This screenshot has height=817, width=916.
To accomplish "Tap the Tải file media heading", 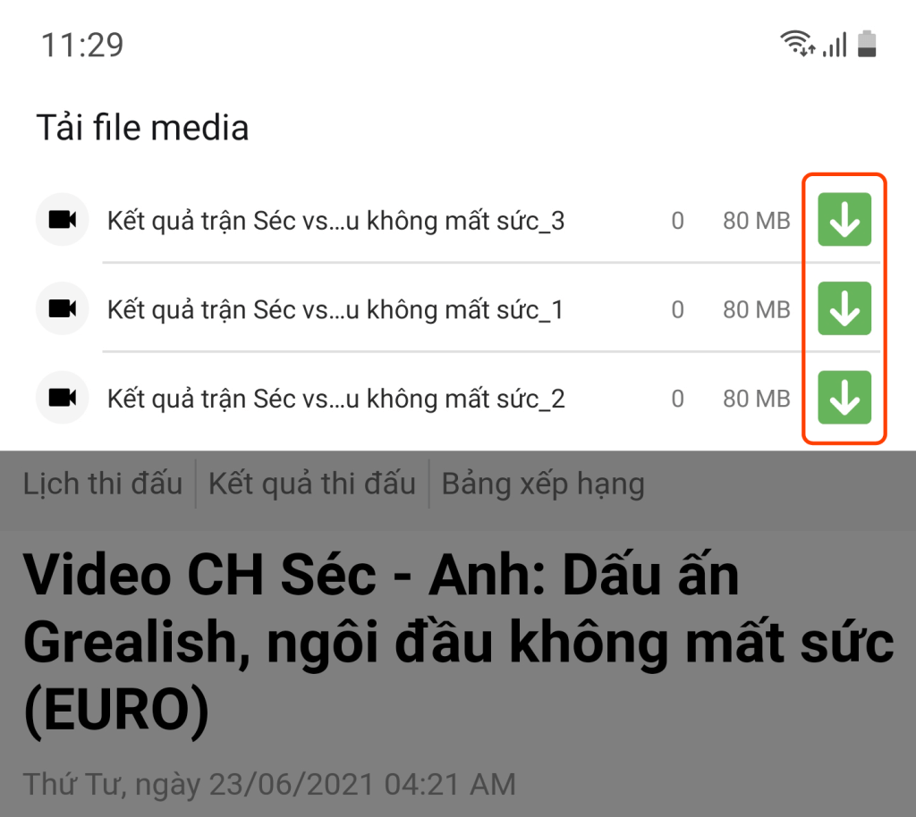I will point(142,127).
